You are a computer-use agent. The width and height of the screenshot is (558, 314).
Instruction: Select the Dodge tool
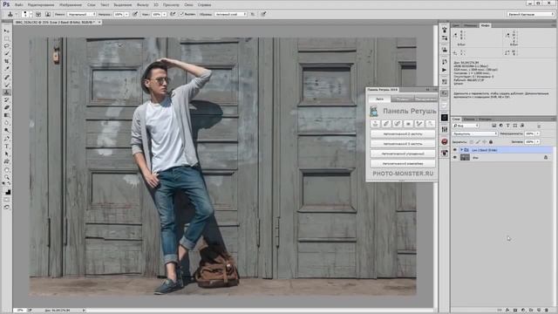(x=7, y=131)
